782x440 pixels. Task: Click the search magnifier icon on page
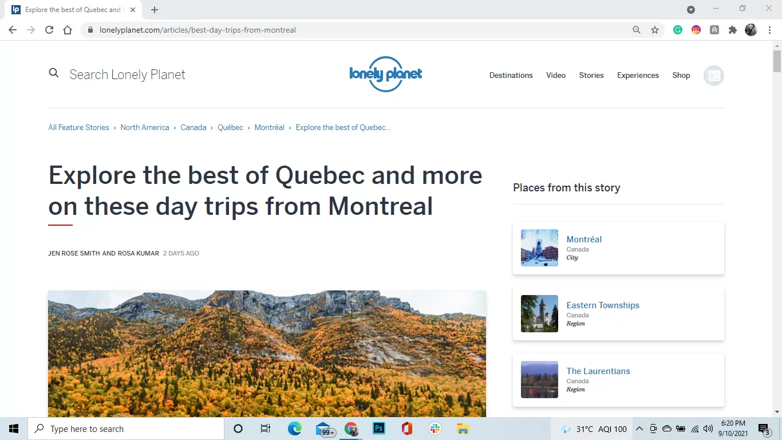[x=54, y=73]
